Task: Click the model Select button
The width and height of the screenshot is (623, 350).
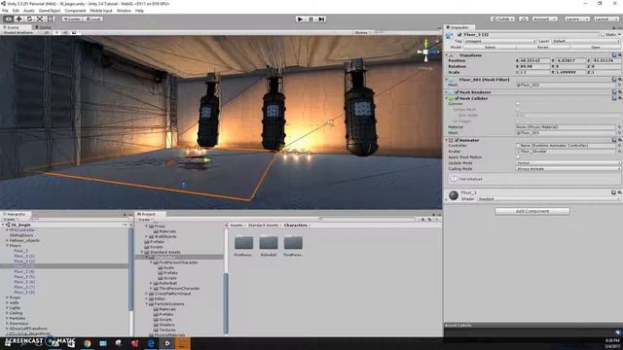Action: point(490,48)
